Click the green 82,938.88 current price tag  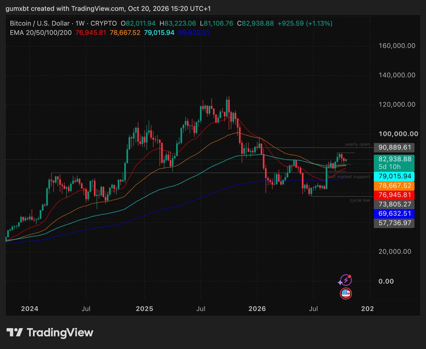(x=394, y=160)
